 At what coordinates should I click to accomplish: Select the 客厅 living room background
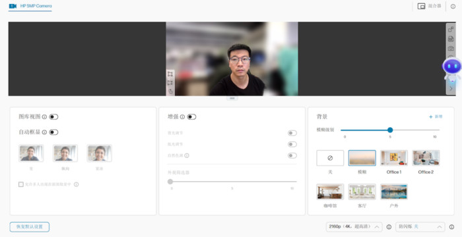pos(362,192)
